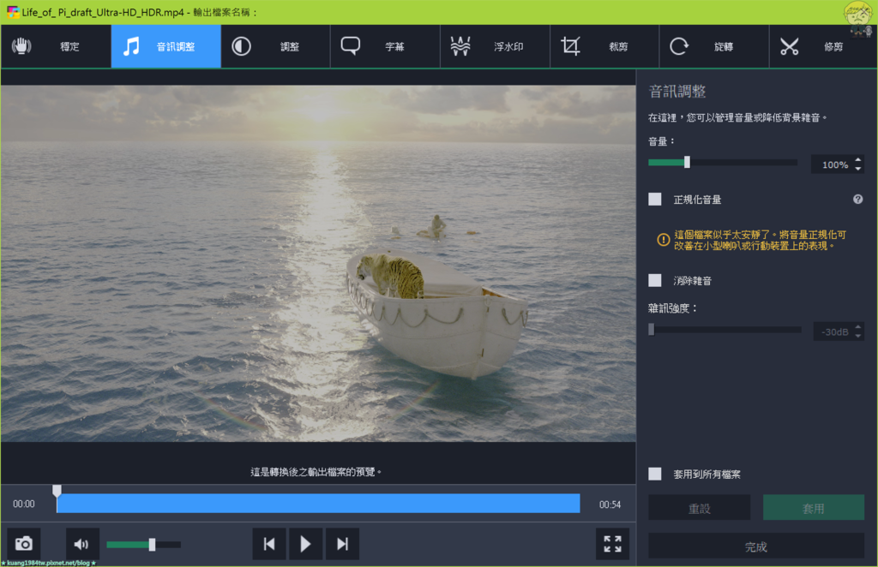Click the timeline playhead marker
The height and width of the screenshot is (567, 878).
pyautogui.click(x=57, y=491)
